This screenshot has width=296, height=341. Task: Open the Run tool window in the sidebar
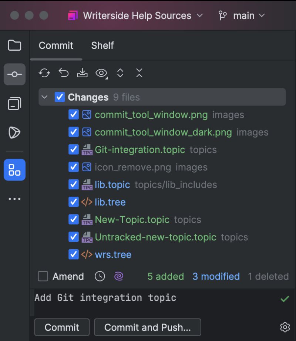(x=14, y=132)
